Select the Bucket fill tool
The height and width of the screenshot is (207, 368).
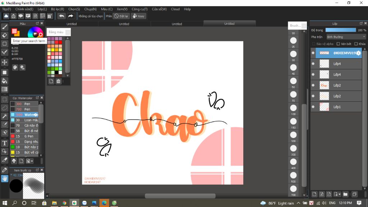point(4,81)
